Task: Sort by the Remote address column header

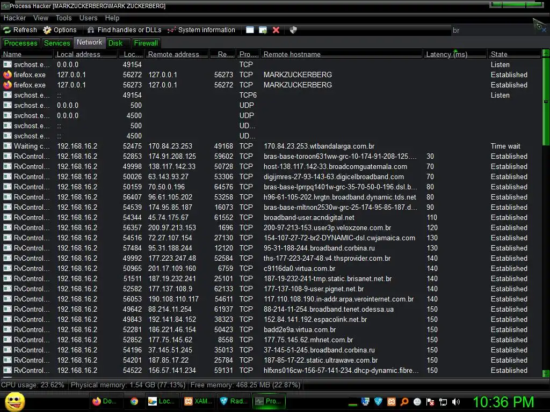Action: 177,54
